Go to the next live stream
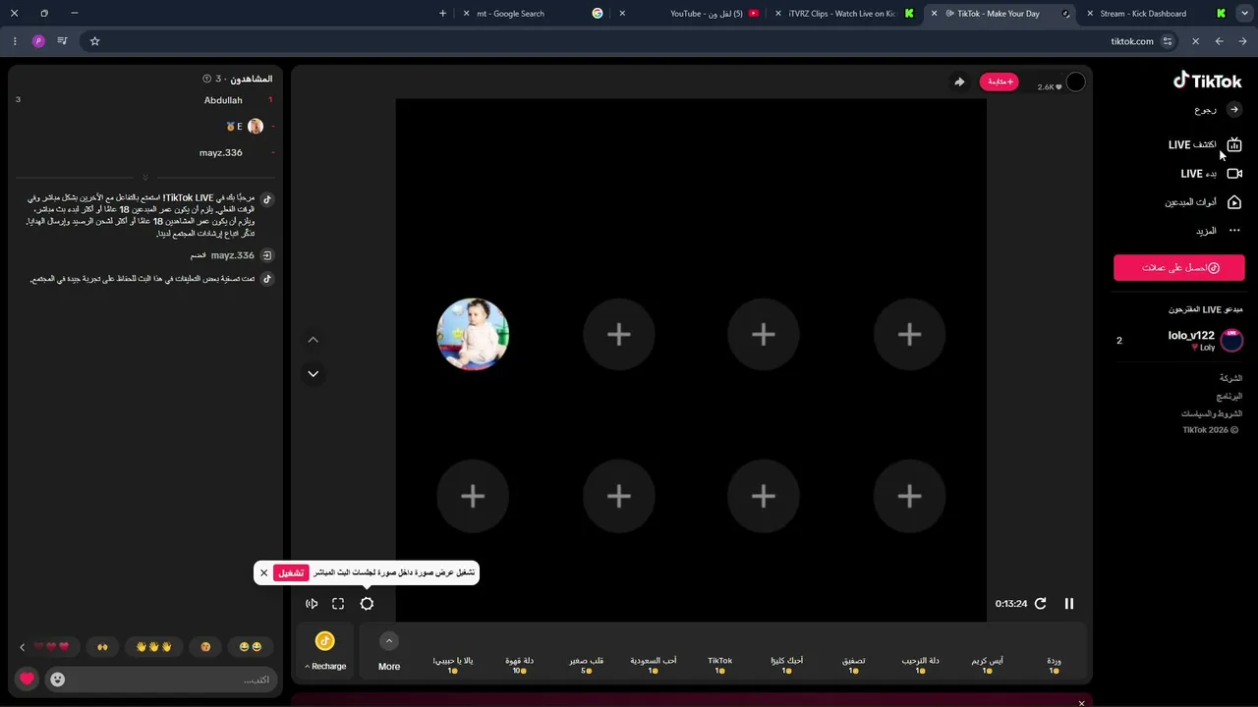Image resolution: width=1258 pixels, height=707 pixels. [x=313, y=373]
